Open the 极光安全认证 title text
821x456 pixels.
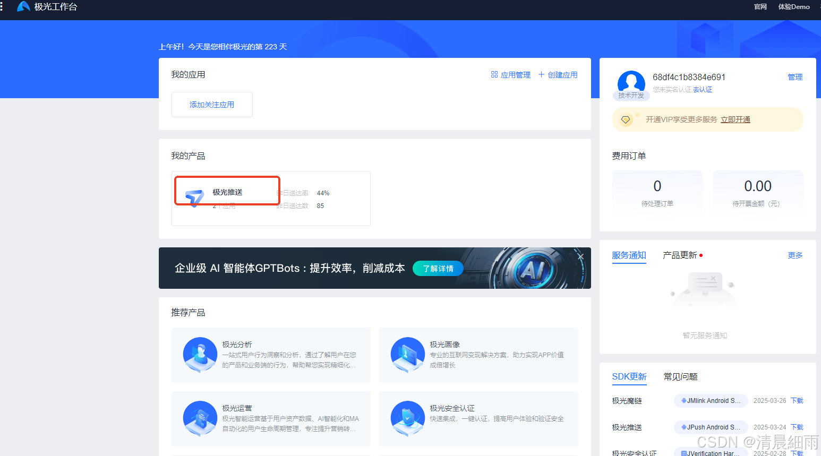(x=452, y=408)
